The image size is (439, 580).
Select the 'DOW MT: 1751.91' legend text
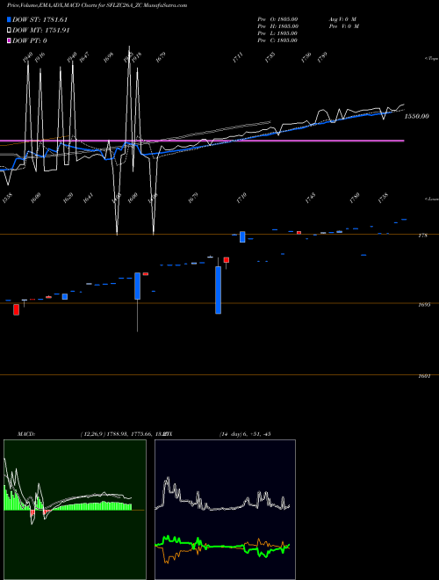[x=41, y=31]
